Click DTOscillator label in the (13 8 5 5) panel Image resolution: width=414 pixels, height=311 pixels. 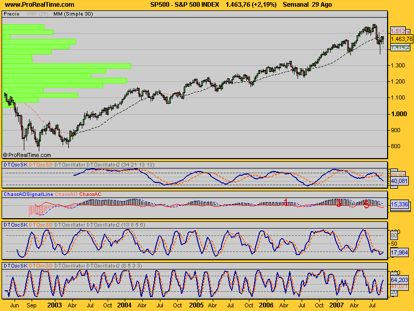coord(70,225)
